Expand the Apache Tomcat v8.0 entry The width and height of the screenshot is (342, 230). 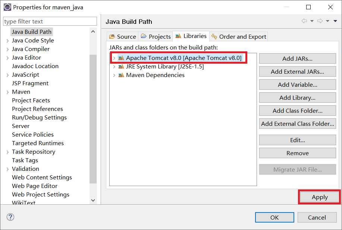tap(114, 58)
